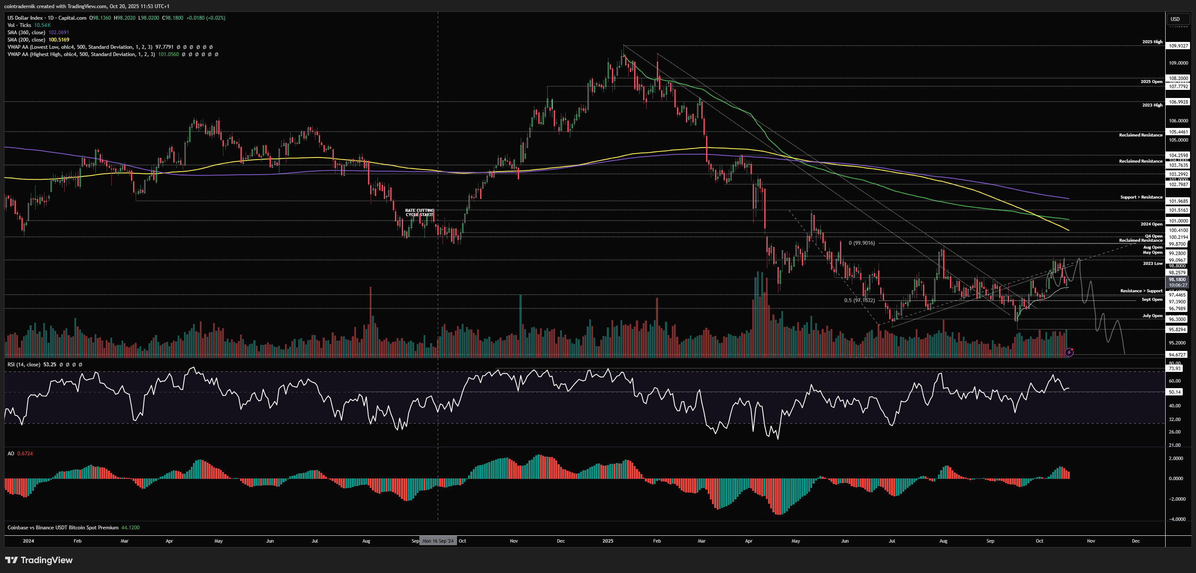Click the current price 98.1800 countdown label

1178,282
